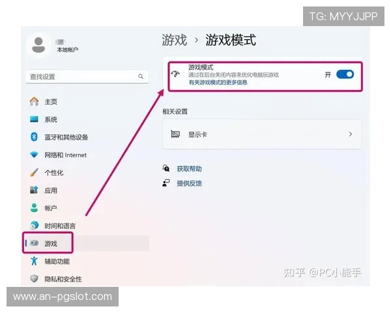Viewport: 391px width, 313px height.
Task: Click the 系统 monitor icon
Action: 34,119
